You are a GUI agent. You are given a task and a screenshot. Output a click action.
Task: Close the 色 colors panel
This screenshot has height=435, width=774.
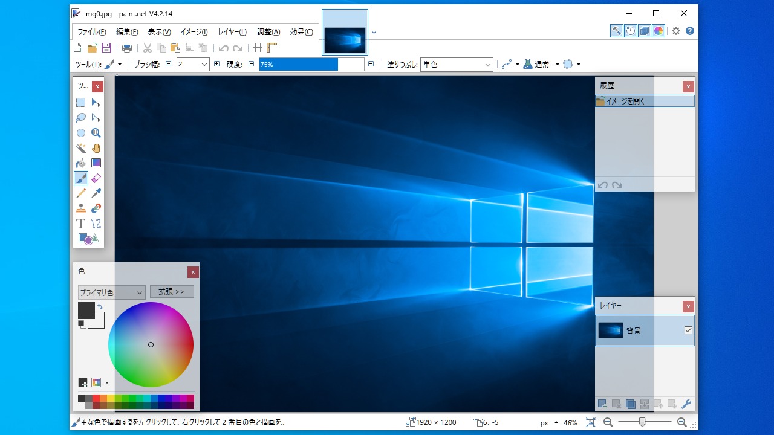tap(193, 272)
